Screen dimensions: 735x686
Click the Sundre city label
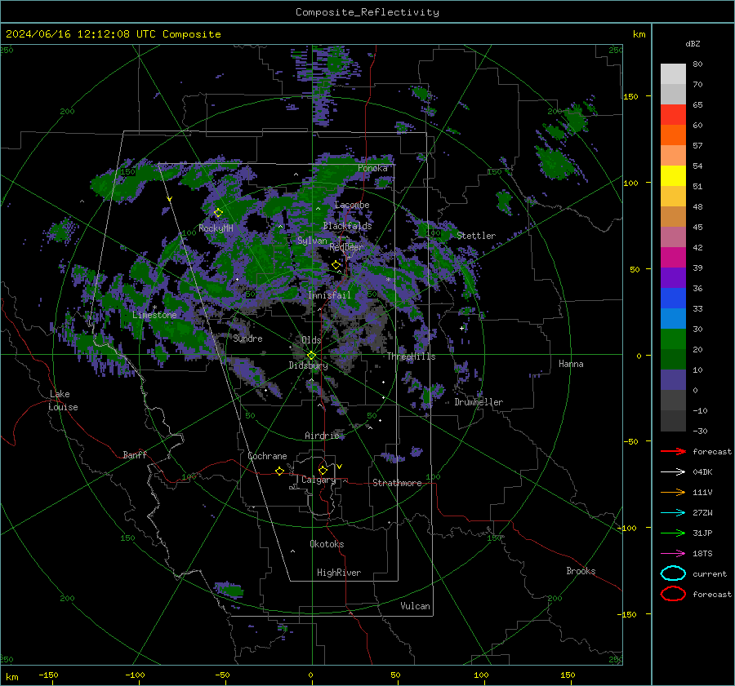[x=247, y=339]
